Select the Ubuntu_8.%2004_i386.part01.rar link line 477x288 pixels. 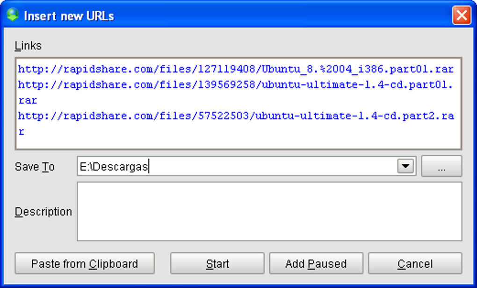click(x=236, y=69)
